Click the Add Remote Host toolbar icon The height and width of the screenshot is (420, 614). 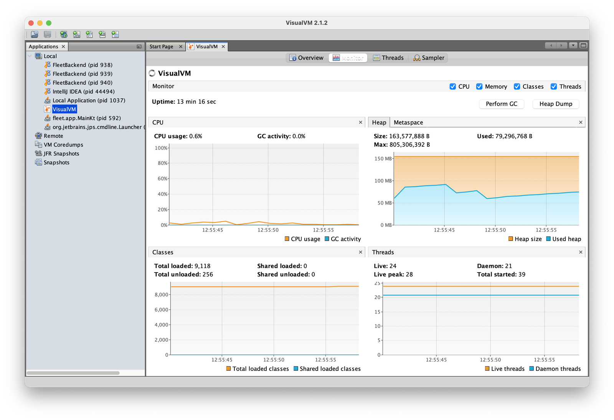click(x=64, y=35)
